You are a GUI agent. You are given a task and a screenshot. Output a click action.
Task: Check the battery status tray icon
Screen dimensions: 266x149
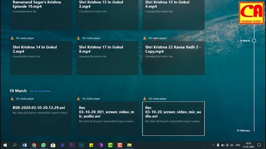[223, 145]
